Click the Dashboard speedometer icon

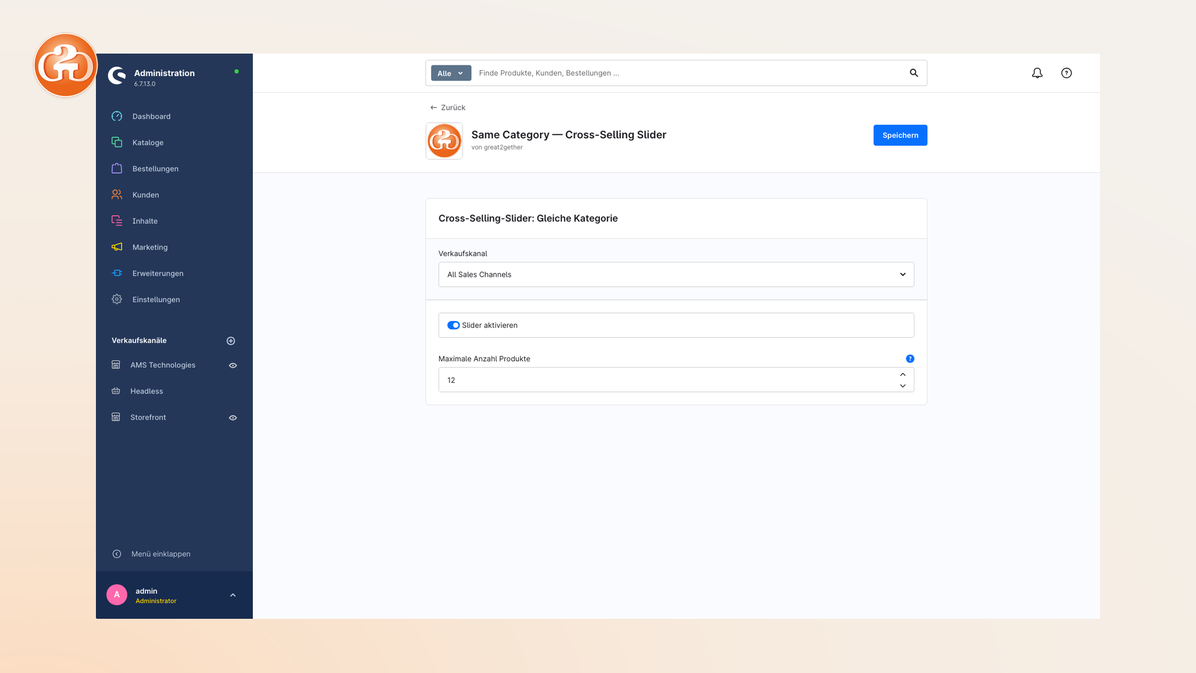pos(116,117)
